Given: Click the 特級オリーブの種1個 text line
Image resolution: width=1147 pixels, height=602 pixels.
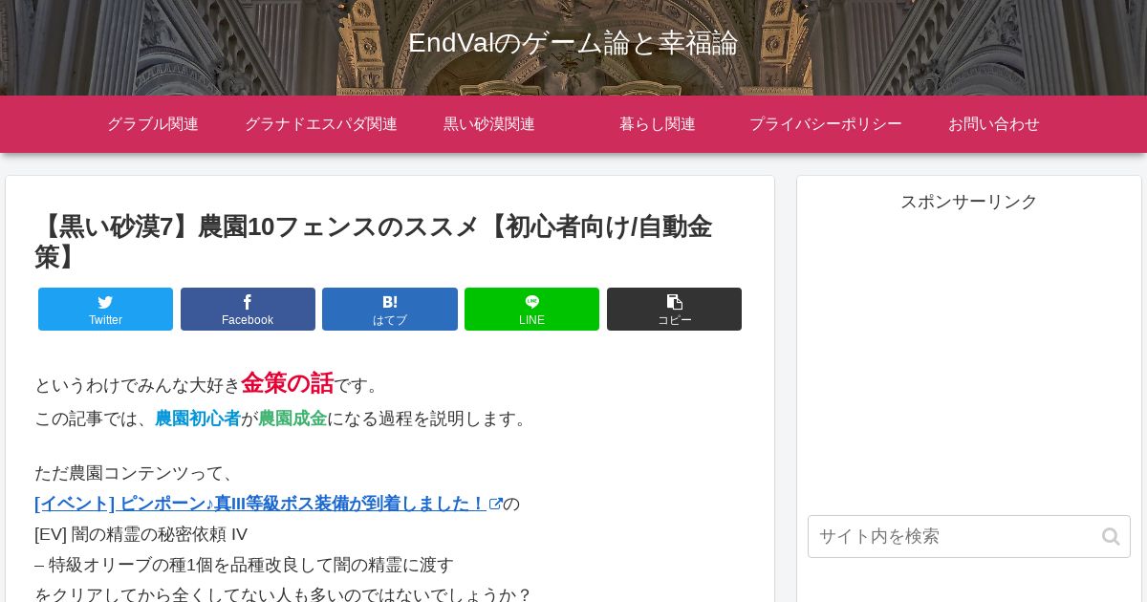Looking at the screenshot, I should (x=245, y=565).
